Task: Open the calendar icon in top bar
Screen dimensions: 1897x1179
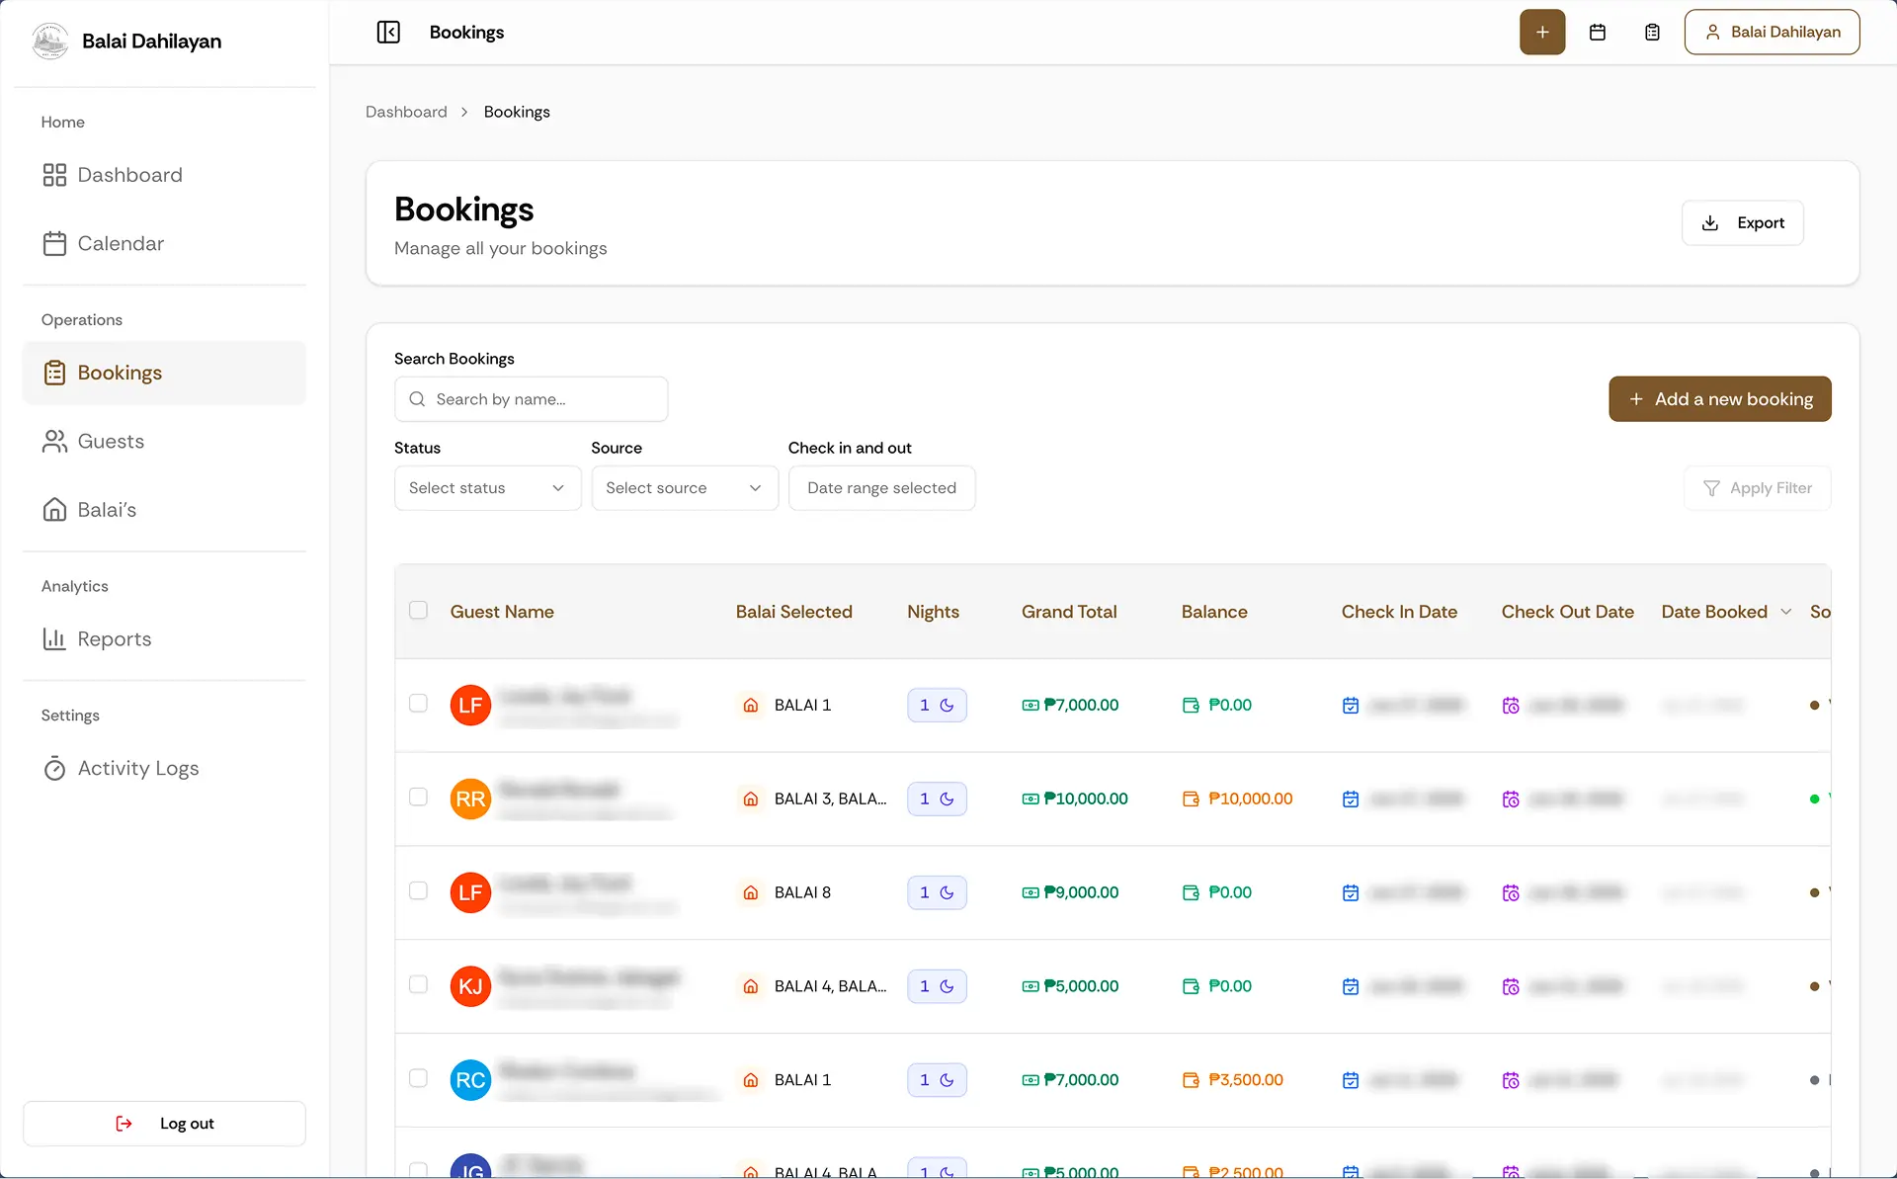Action: pos(1598,32)
